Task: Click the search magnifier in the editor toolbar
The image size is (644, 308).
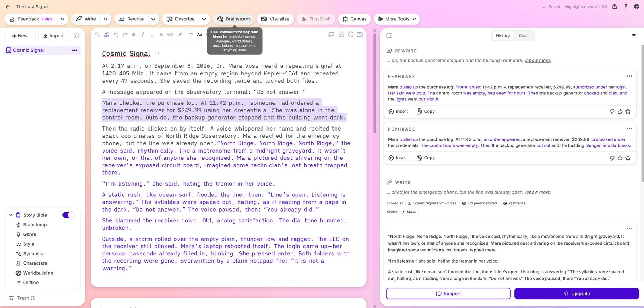Action: pyautogui.click(x=97, y=35)
